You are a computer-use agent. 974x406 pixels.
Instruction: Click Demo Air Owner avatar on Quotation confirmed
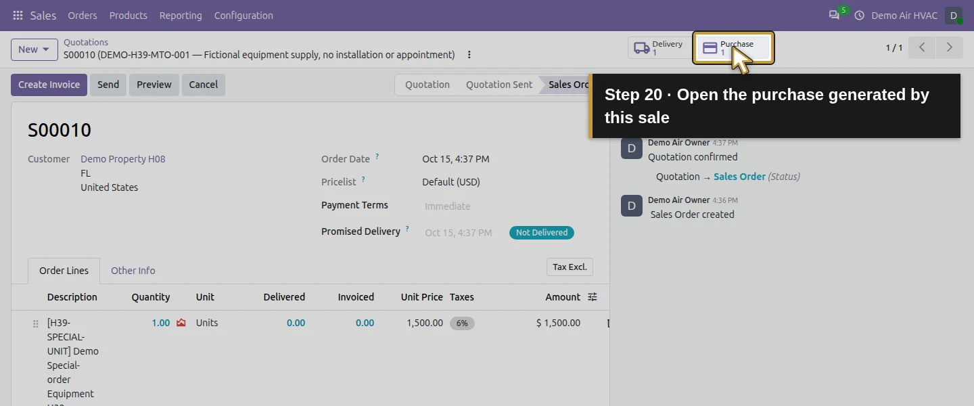632,148
